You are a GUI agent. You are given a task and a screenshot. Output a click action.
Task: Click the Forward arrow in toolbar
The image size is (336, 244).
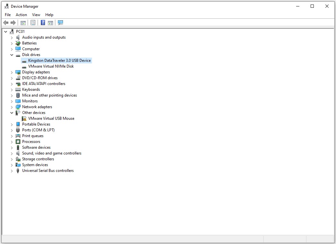(x=13, y=23)
